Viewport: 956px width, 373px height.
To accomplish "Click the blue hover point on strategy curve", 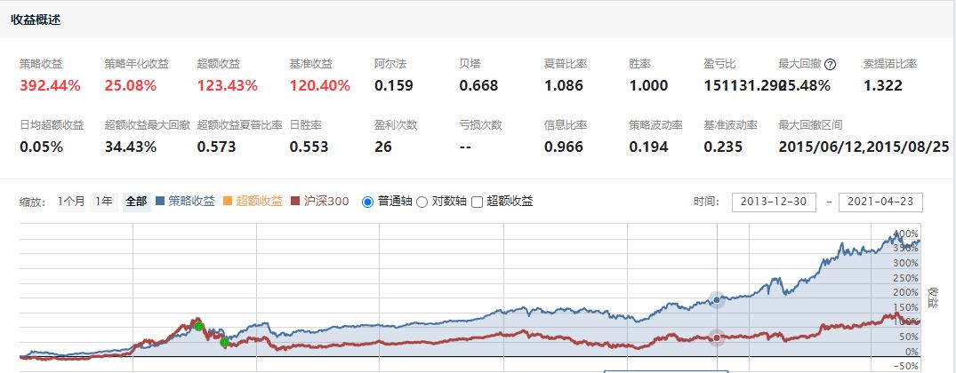I will [717, 300].
